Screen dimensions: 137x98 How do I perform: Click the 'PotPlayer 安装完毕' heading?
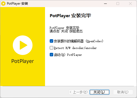point(70,16)
